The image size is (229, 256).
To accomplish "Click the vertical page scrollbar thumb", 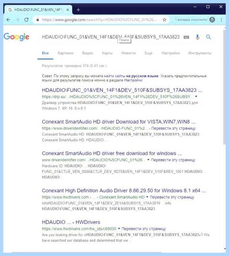I will click(x=225, y=87).
